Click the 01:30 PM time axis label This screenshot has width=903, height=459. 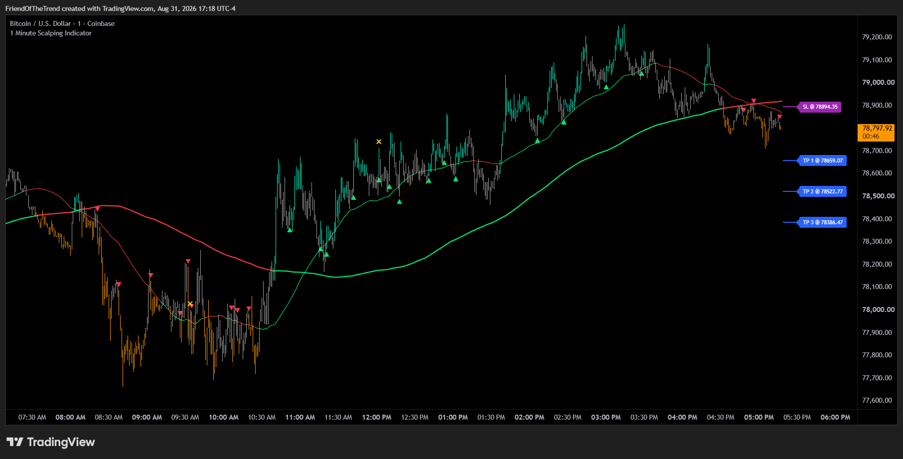[491, 417]
